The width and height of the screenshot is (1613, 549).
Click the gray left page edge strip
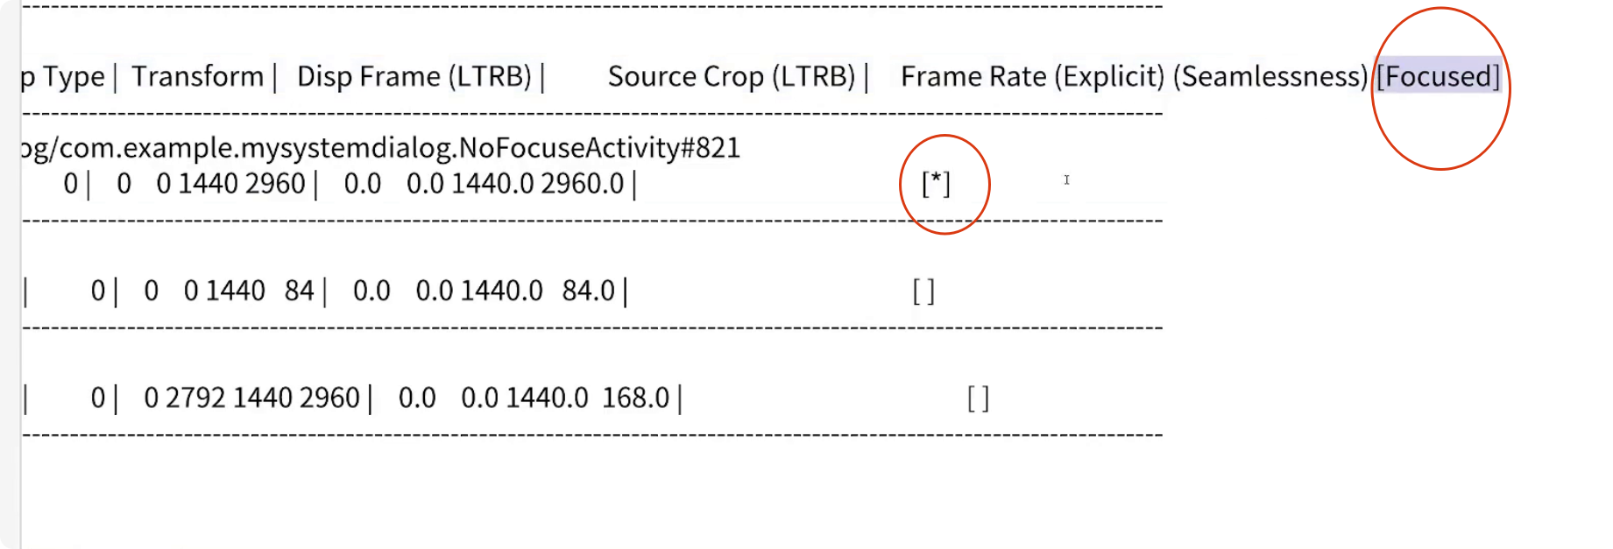pyautogui.click(x=10, y=274)
